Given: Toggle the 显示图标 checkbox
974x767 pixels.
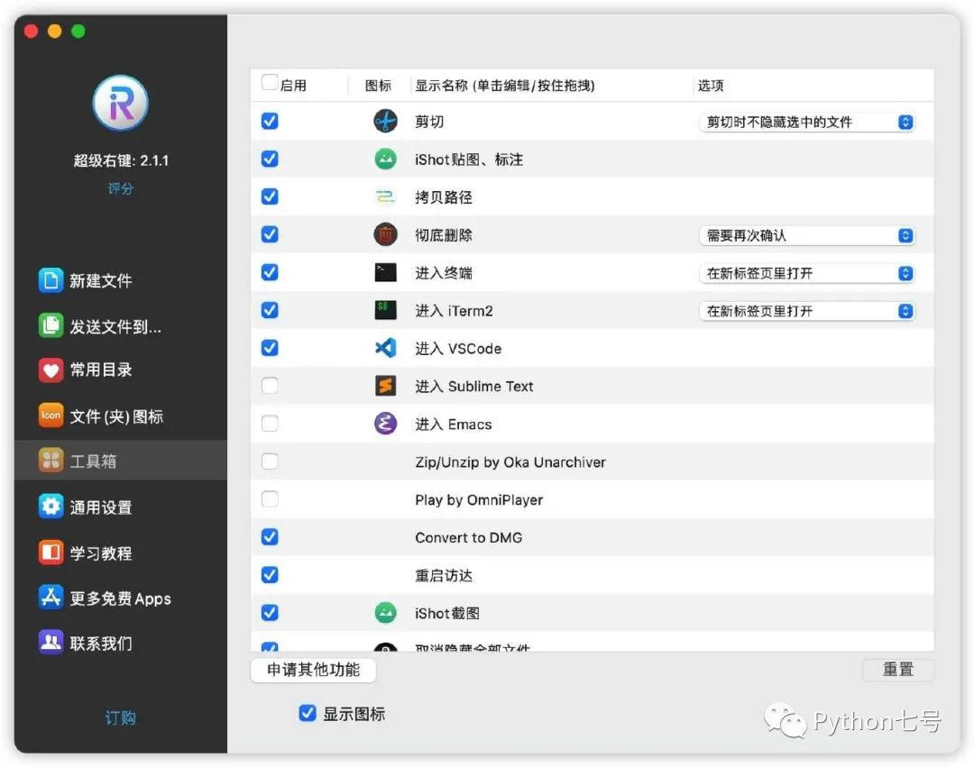Looking at the screenshot, I should [x=307, y=714].
